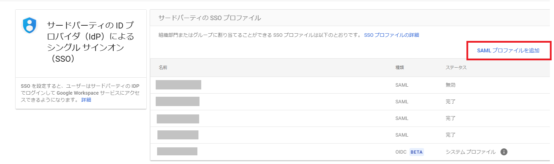
Task: Follow the 詳細 link in the left card
Action: (86, 100)
